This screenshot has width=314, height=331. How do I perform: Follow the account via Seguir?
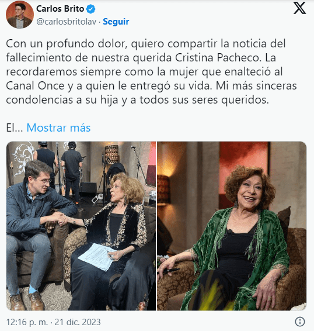click(116, 22)
